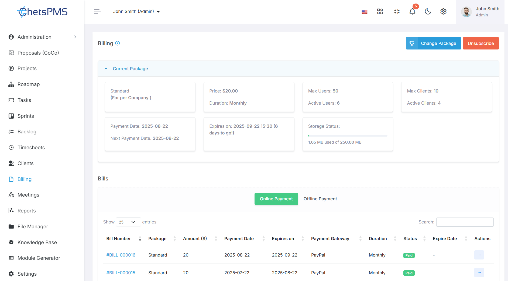This screenshot has height=281, width=508.
Task: Open the John Smith (Admin) dropdown
Action: click(136, 12)
